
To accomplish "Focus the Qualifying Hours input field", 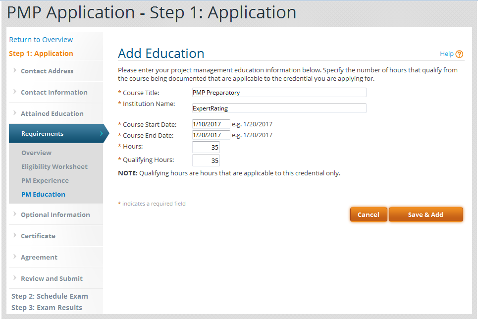I will tap(206, 160).
